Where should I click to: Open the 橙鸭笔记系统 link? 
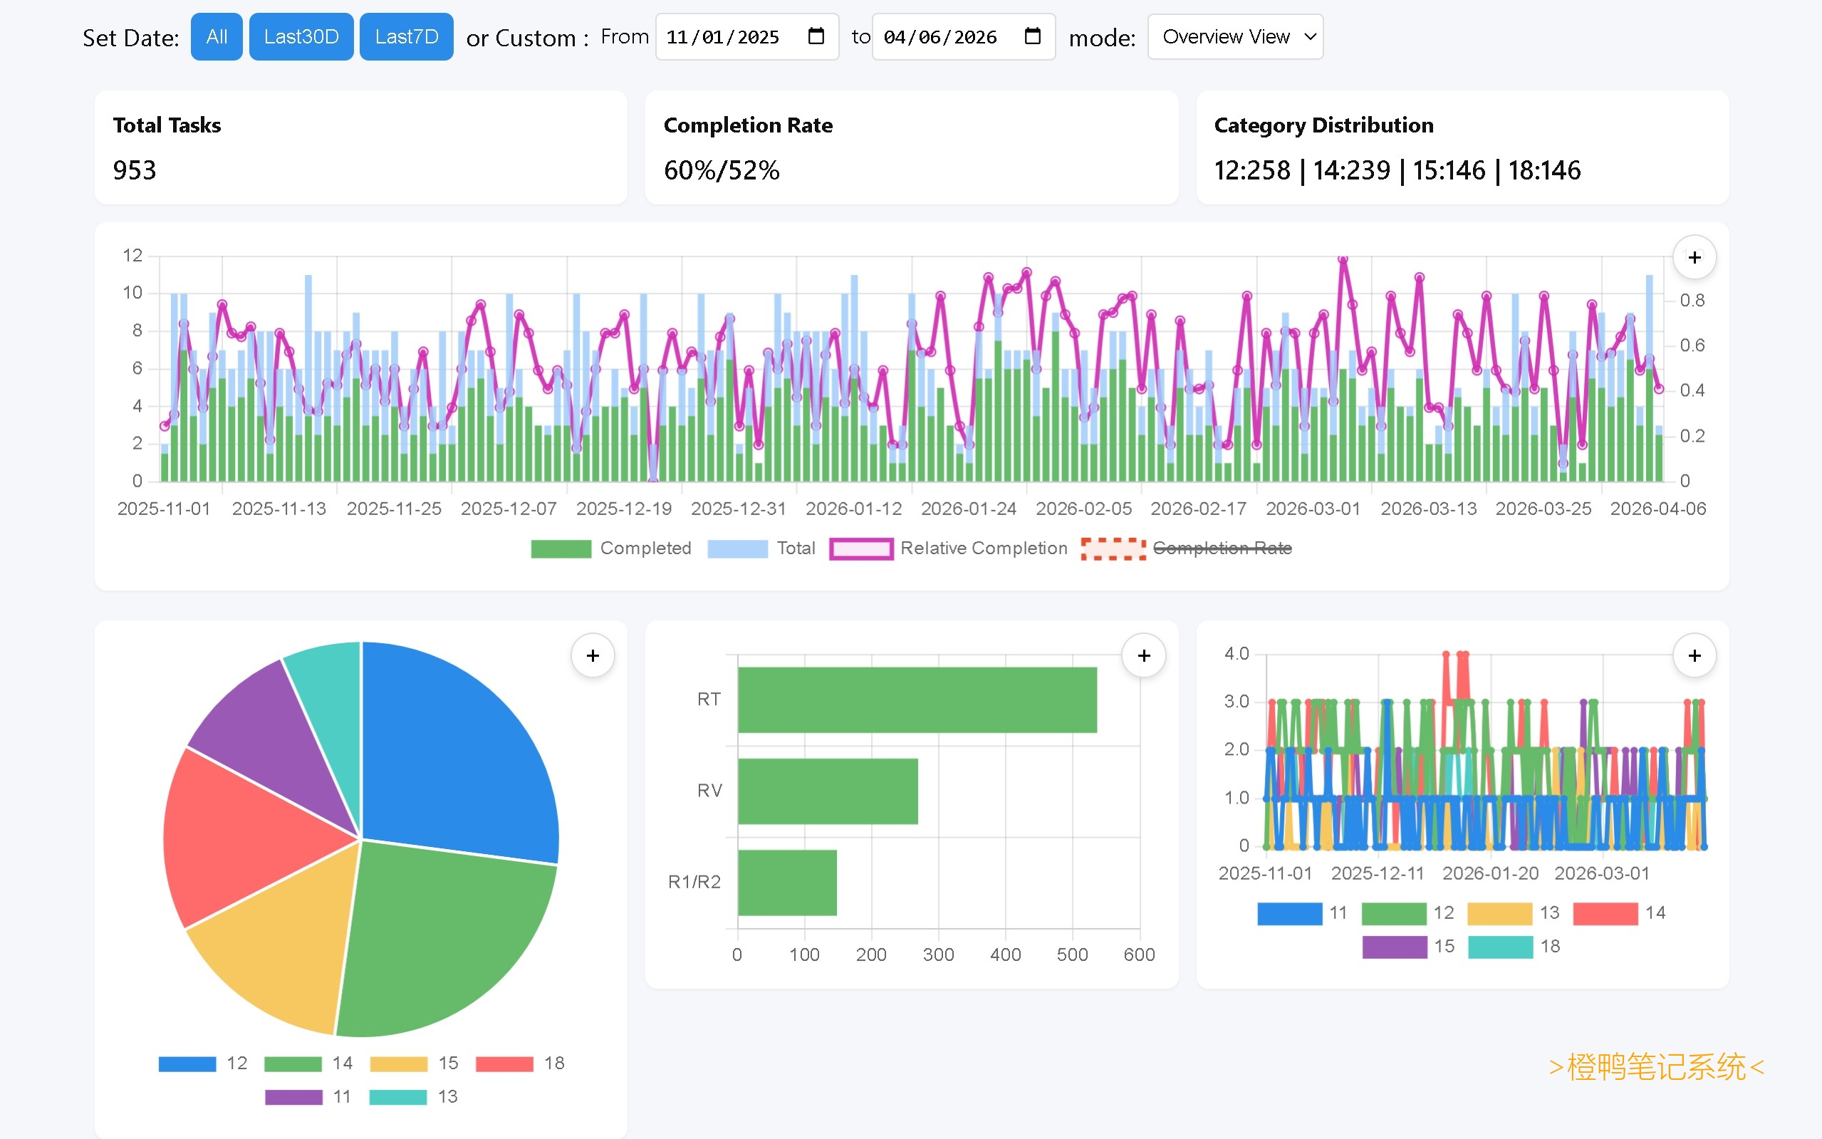pos(1655,1066)
